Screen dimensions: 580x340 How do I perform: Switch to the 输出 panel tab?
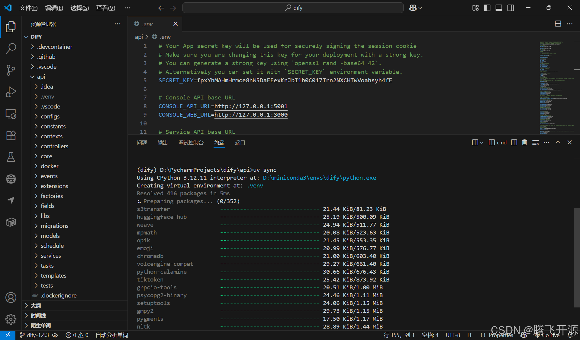coord(163,143)
